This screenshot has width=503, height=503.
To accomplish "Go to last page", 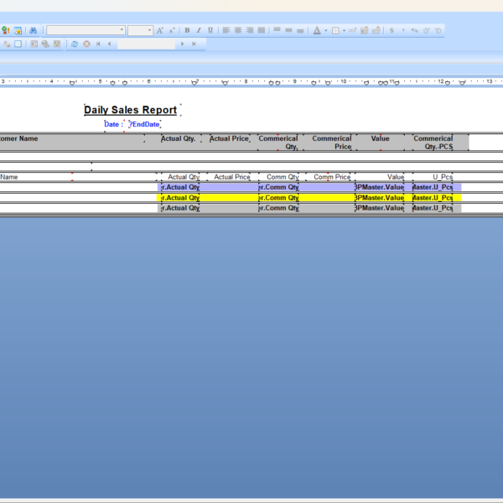I will point(194,44).
